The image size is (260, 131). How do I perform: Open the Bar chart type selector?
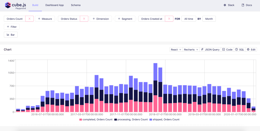(x=11, y=35)
